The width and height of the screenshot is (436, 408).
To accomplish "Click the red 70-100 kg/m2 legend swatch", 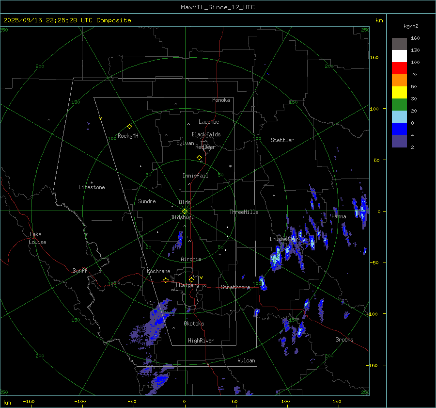I will click(399, 68).
